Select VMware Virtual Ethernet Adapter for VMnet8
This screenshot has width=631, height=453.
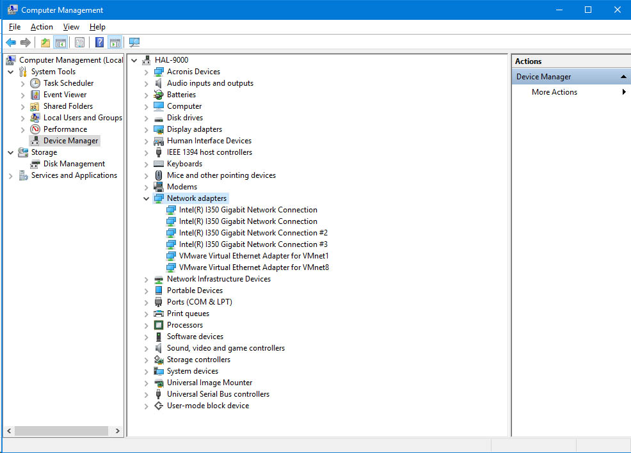[254, 267]
